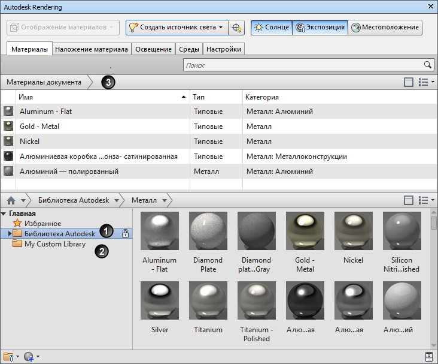Viewport: 438px width, 364px height.
Task: Click the library vertical scrollbar thumb
Action: [x=434, y=223]
